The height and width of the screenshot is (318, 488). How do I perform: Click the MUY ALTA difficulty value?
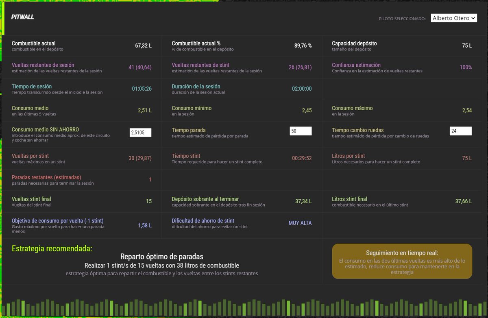pyautogui.click(x=300, y=223)
